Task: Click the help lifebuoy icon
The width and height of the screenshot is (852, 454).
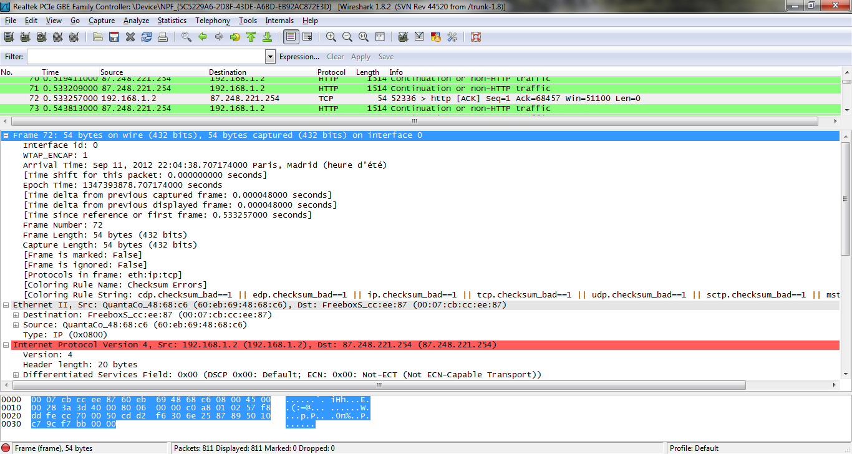Action: [476, 37]
